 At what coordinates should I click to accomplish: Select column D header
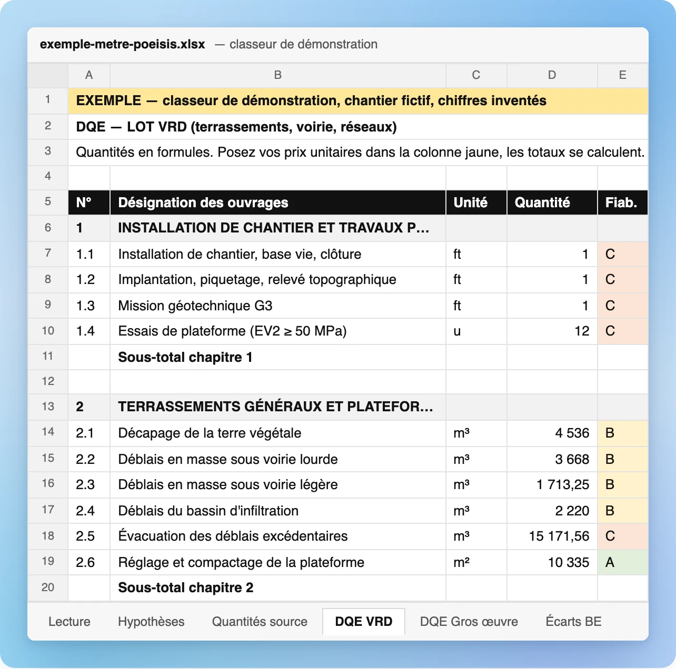(x=552, y=75)
